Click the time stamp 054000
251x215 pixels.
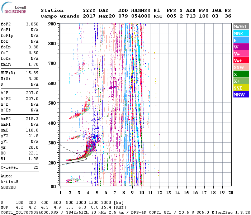tap(141, 16)
